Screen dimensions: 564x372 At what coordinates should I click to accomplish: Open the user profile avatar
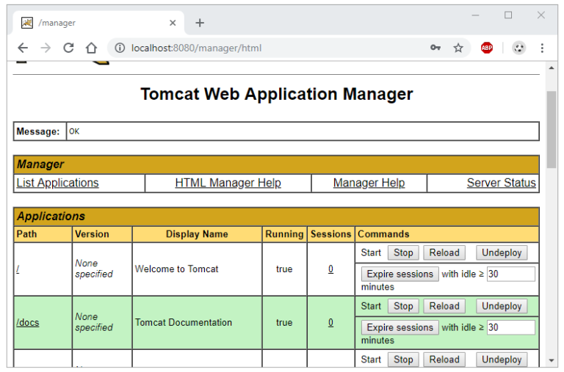(x=518, y=48)
